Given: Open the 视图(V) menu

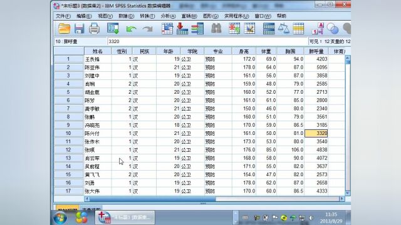Looking at the screenshot, I should pyautogui.click(x=105, y=16).
